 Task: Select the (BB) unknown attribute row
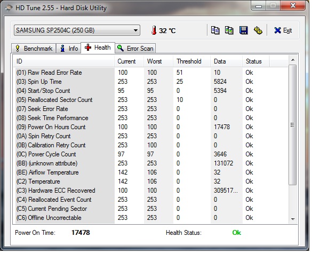click(x=151, y=163)
